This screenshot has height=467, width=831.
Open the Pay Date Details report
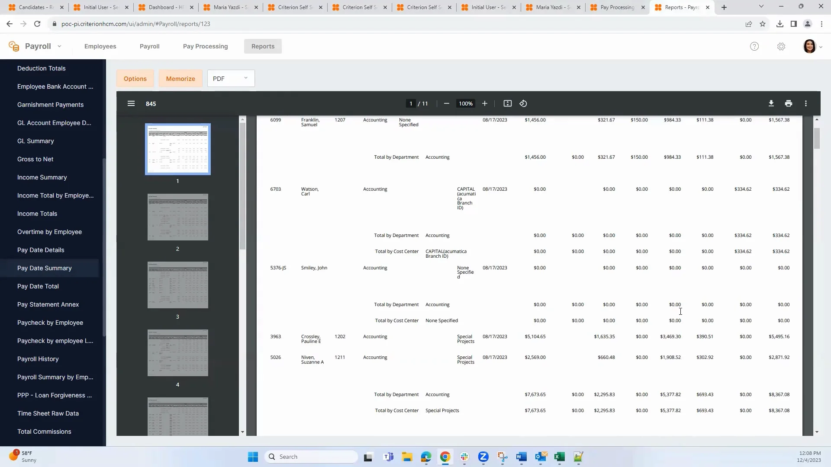point(41,250)
